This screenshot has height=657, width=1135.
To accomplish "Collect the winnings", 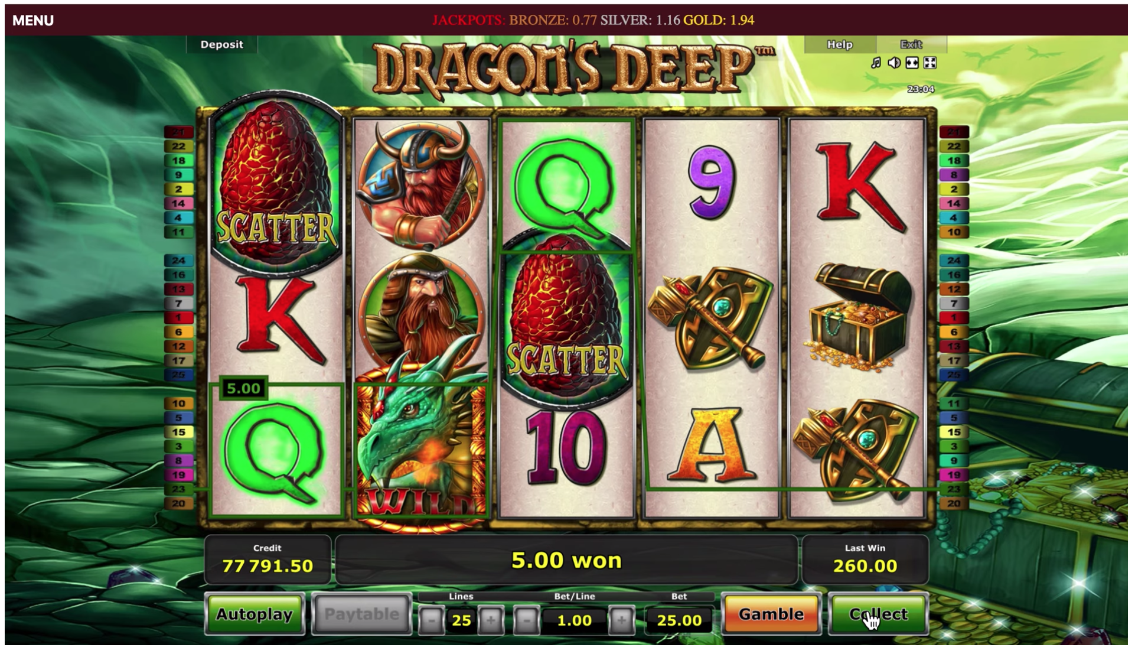I will point(878,614).
